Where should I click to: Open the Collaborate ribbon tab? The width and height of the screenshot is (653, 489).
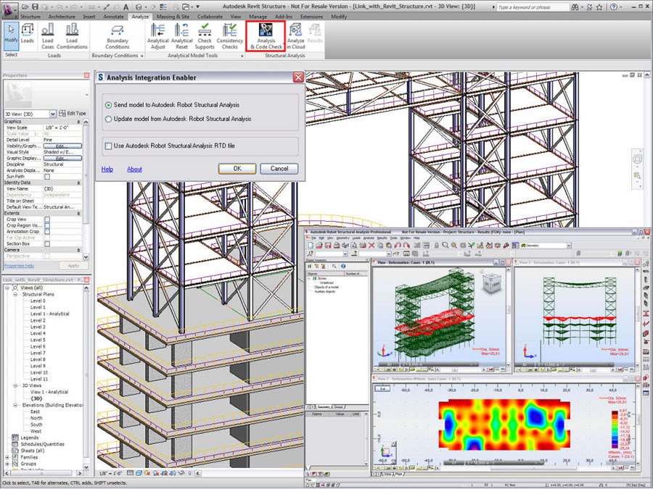tap(210, 15)
